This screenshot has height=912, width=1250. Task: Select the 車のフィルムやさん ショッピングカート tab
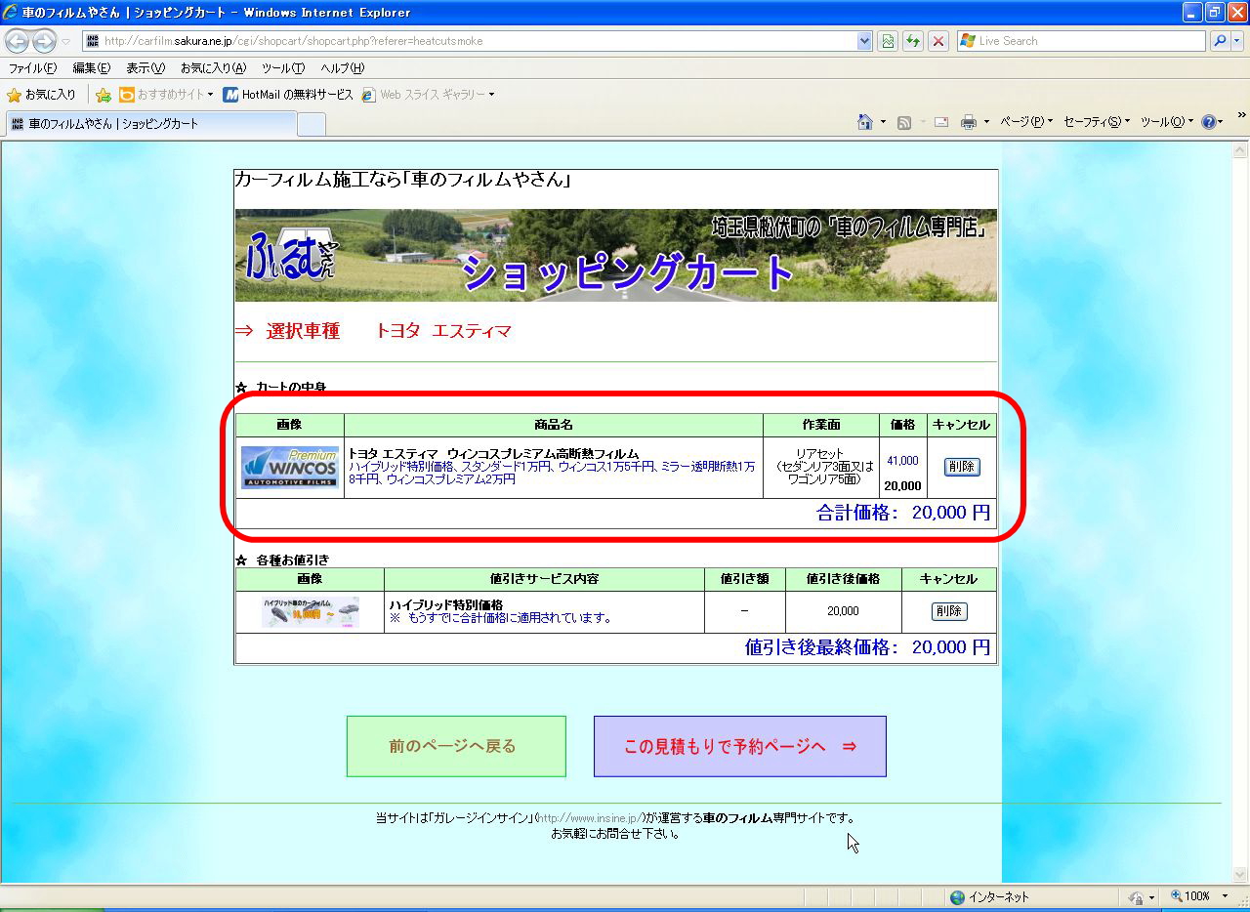[150, 124]
